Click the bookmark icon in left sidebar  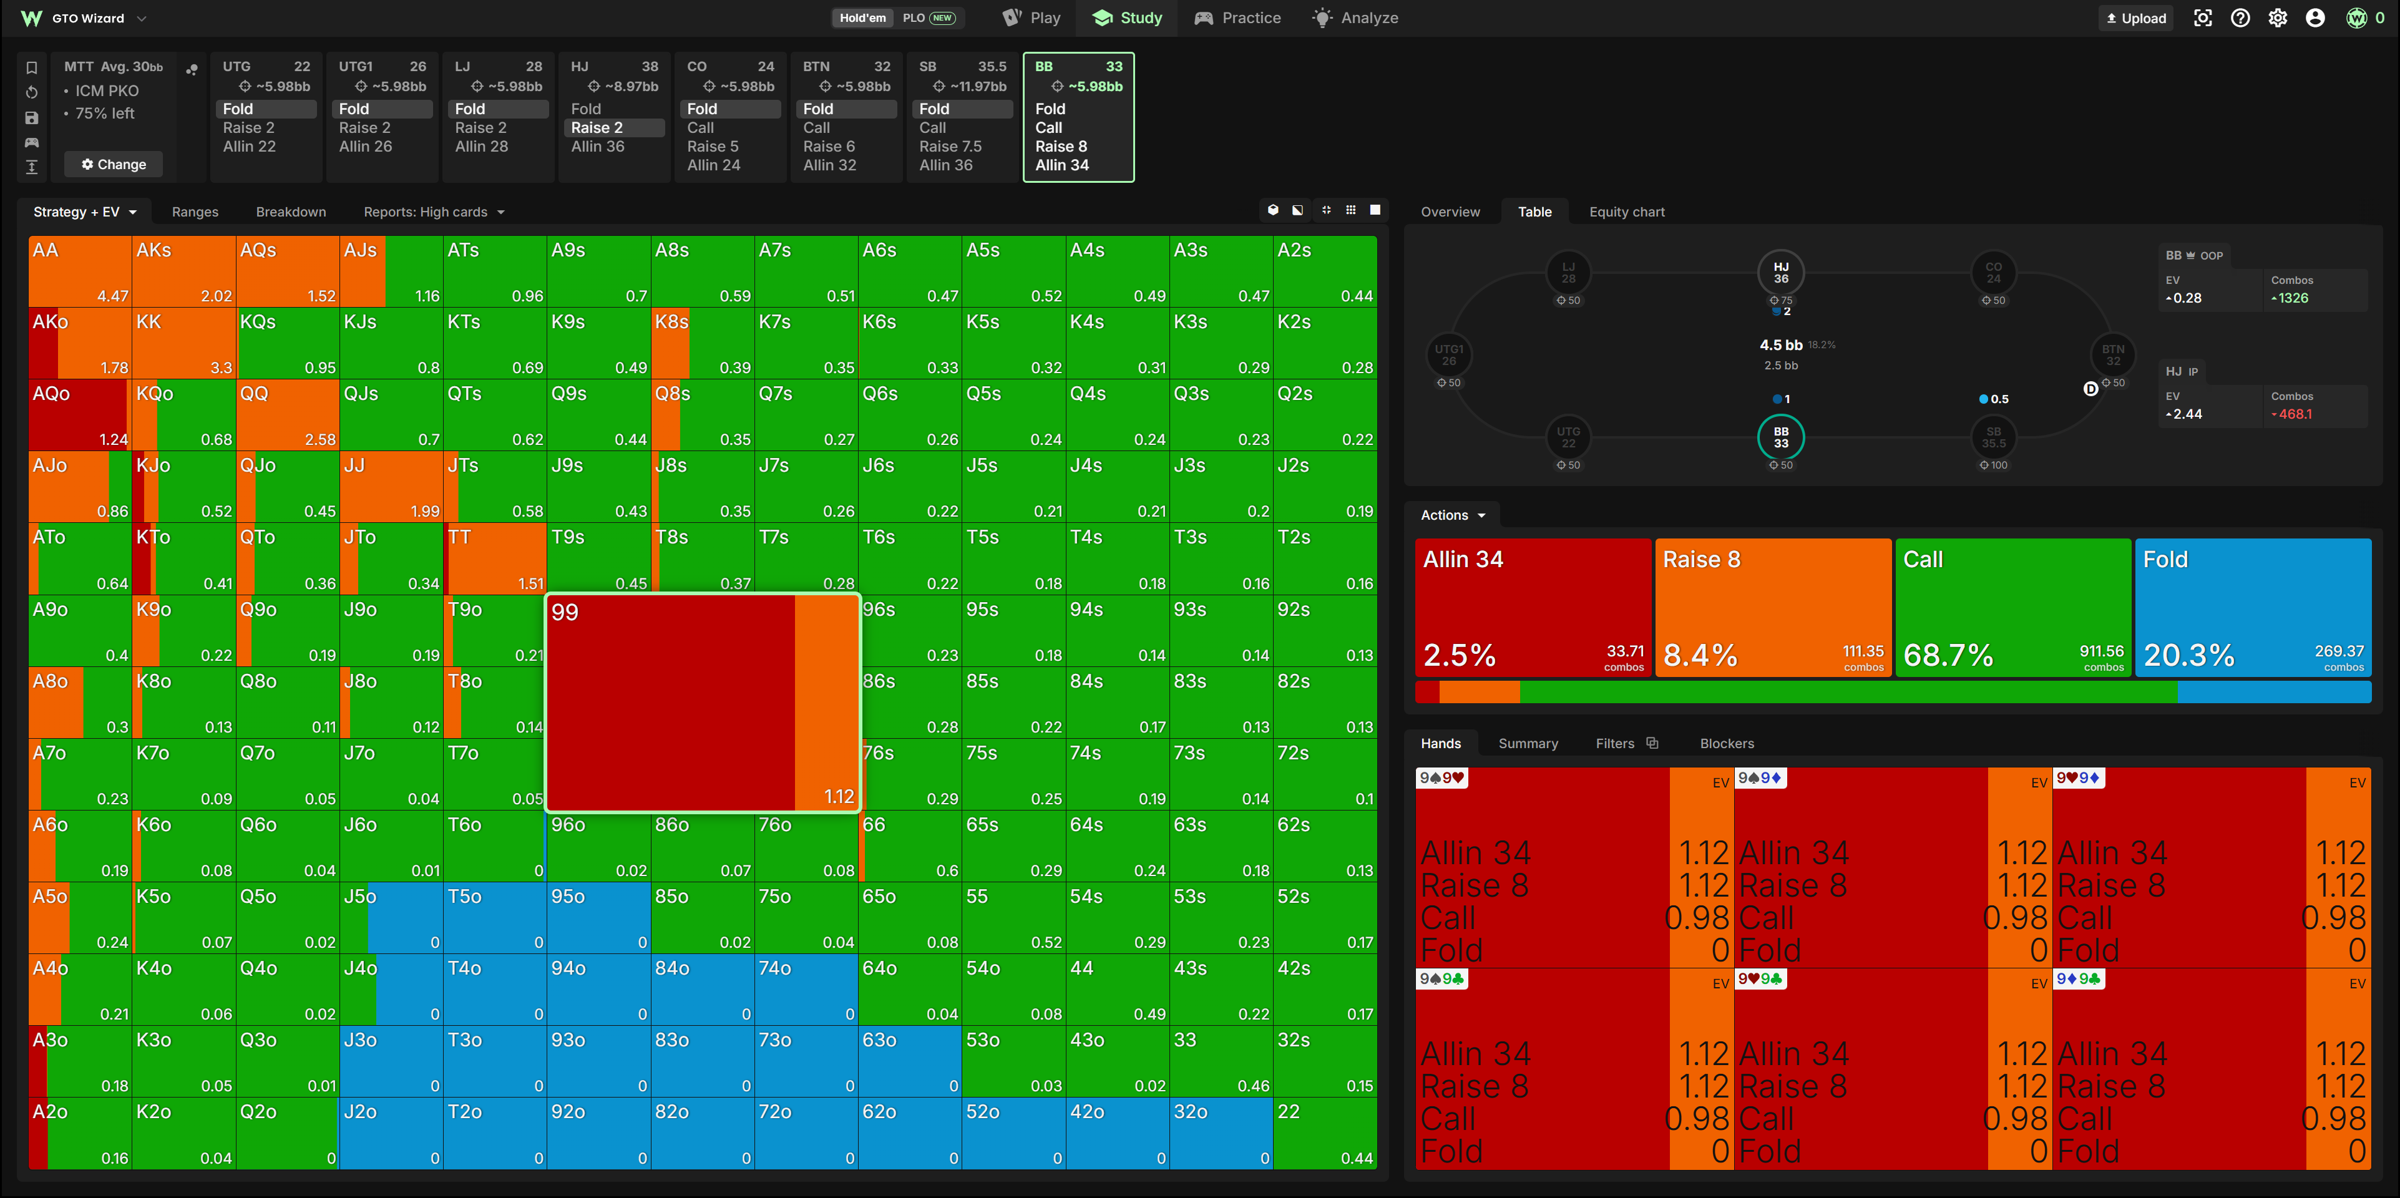(x=32, y=67)
